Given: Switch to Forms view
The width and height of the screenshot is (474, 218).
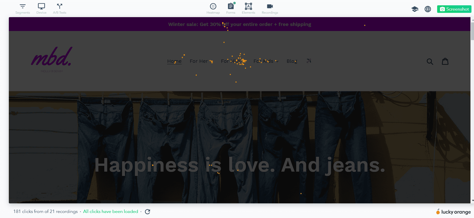Looking at the screenshot, I should point(231,9).
